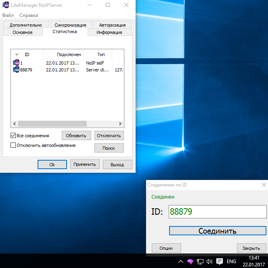Select the 'NoIP self' type cell

[x=95, y=63]
